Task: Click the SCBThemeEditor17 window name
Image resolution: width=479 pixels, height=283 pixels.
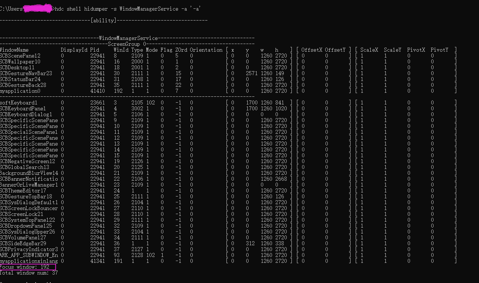Action: tap(23, 191)
